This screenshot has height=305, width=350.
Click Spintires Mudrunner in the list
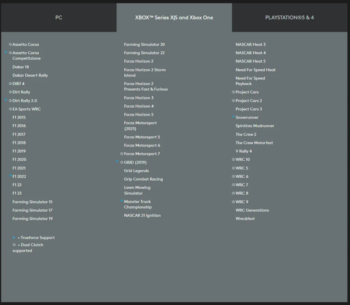click(x=255, y=126)
